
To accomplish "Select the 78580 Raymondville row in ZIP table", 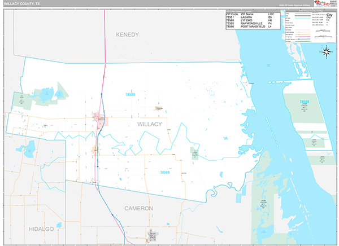I will click(249, 24).
